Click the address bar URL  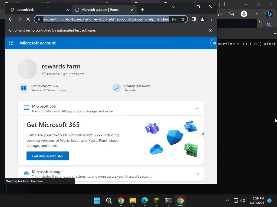pos(106,19)
